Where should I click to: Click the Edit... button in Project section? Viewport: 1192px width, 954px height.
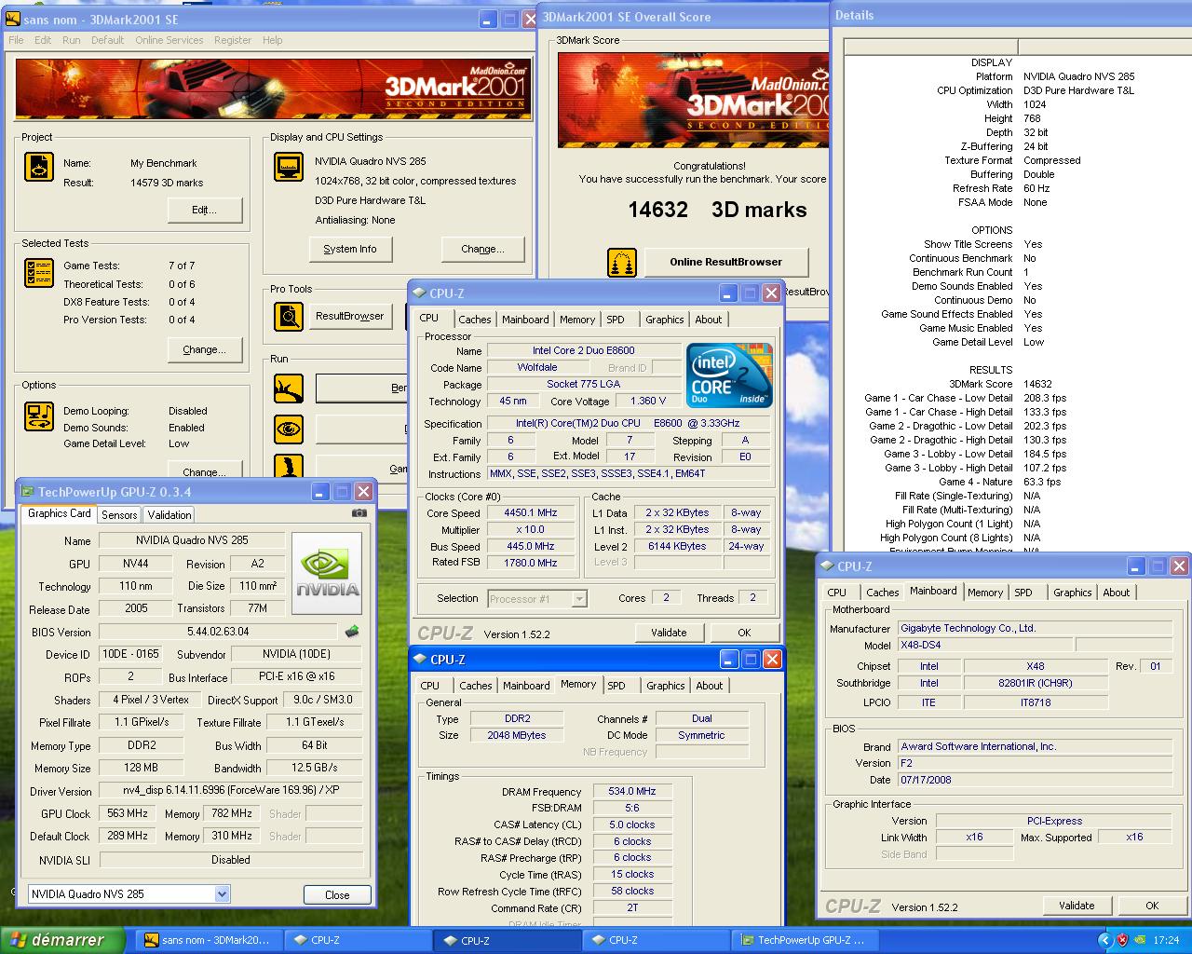205,210
